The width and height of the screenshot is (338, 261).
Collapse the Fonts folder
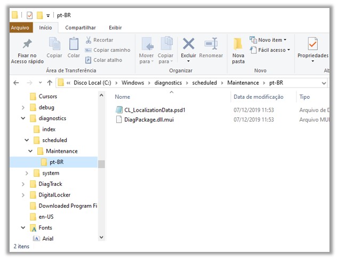(23, 227)
